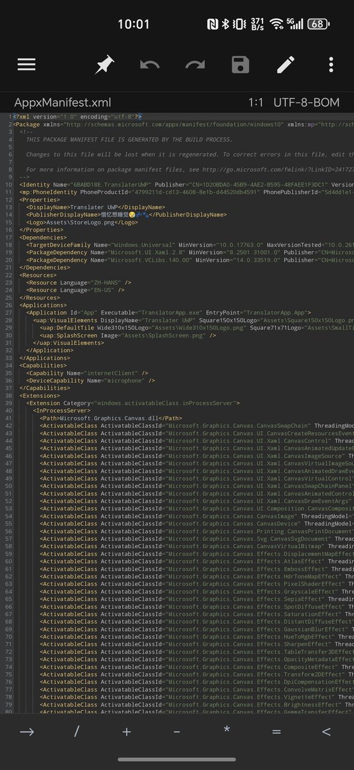This screenshot has height=770, width=354.
Task: Tap the GaussianBlurEffect ActivatableClass line
Action: click(196, 628)
